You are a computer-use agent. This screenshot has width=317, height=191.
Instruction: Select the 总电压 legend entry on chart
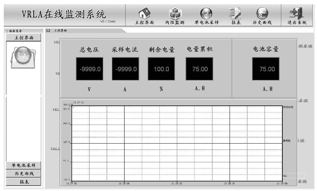tap(287, 141)
